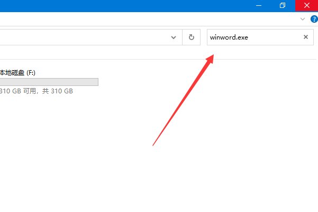Restore down the File Explorer window
The width and height of the screenshot is (318, 212).
(283, 5)
